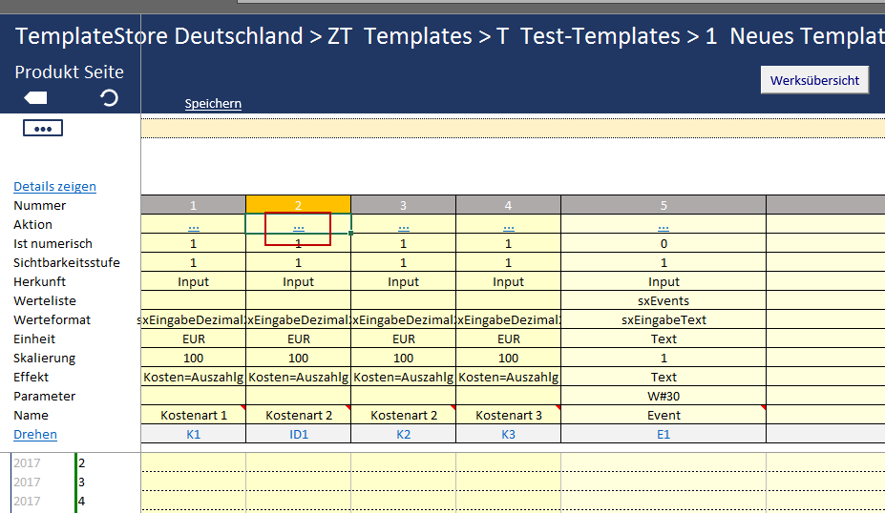Select column header number 5
Viewport: 885px width, 513px height.
664,205
